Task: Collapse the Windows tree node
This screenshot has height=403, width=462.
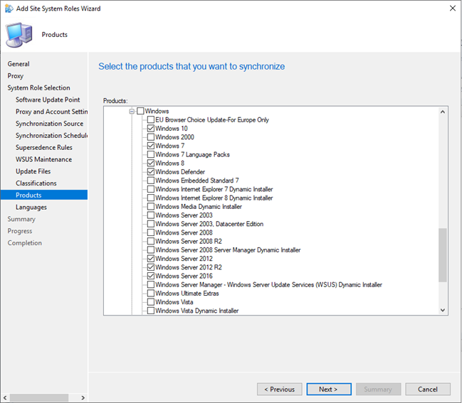Action: click(132, 111)
